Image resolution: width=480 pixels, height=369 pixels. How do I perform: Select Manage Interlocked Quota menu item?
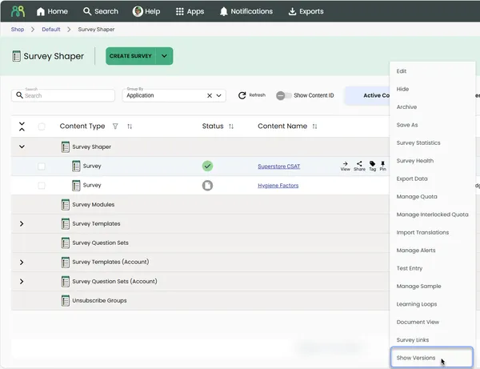(x=432, y=215)
